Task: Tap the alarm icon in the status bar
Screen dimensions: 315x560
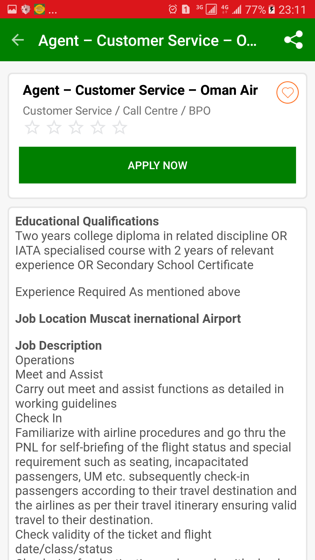Action: 173,10
